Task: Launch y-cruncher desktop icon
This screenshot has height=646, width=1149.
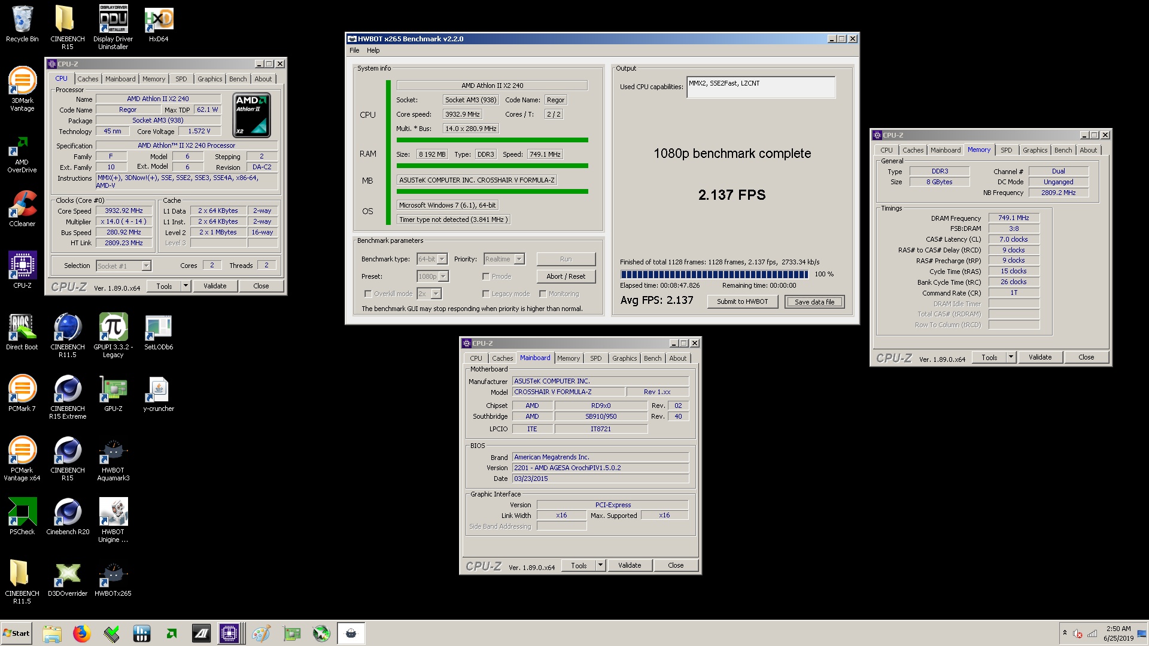Action: (x=159, y=393)
